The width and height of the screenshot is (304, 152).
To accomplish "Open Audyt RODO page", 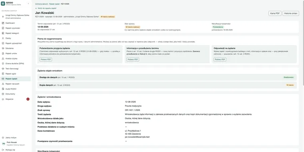I will point(16,89).
